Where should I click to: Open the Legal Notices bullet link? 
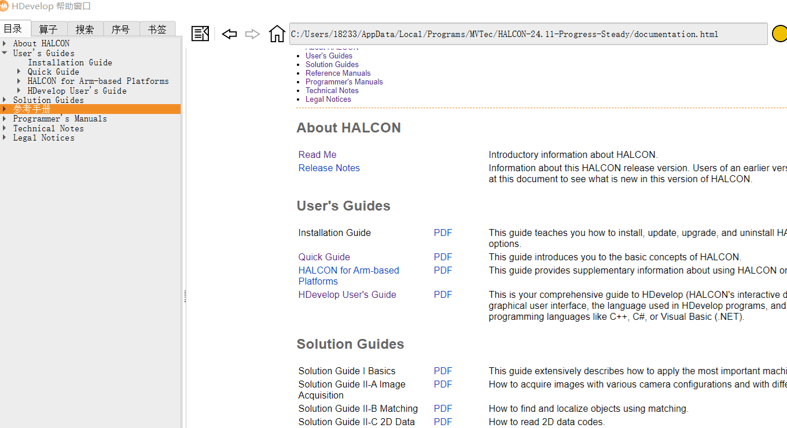point(328,99)
